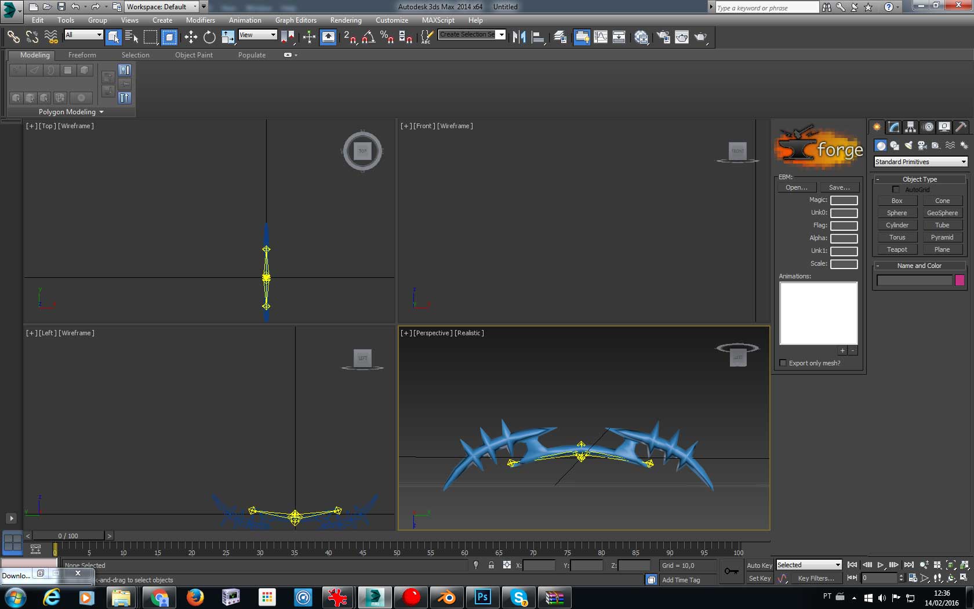Image resolution: width=974 pixels, height=609 pixels.
Task: Open the Standard Primitives dropdown
Action: tap(921, 162)
